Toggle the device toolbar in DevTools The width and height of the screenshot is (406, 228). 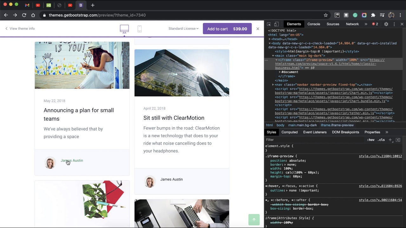(x=276, y=24)
